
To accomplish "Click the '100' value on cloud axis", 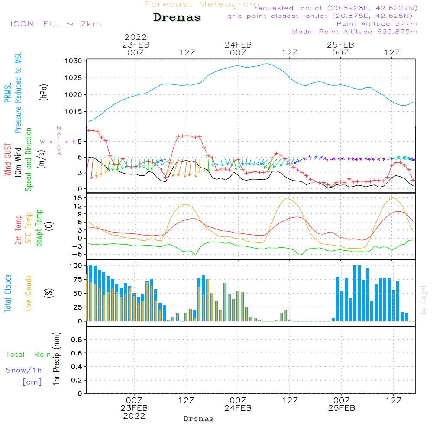I will (76, 266).
